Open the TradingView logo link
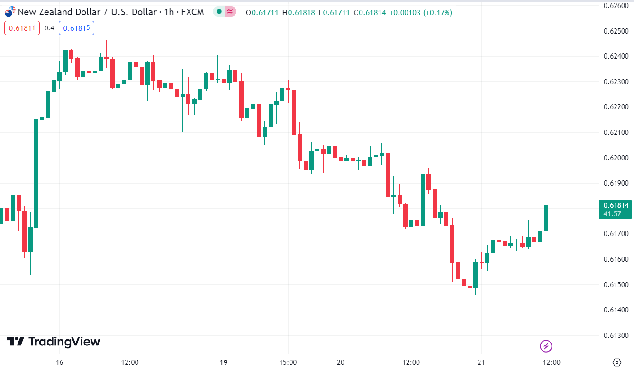 (x=53, y=342)
